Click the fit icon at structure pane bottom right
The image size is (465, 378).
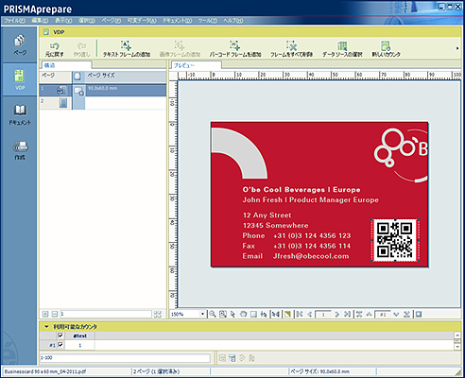(158, 314)
